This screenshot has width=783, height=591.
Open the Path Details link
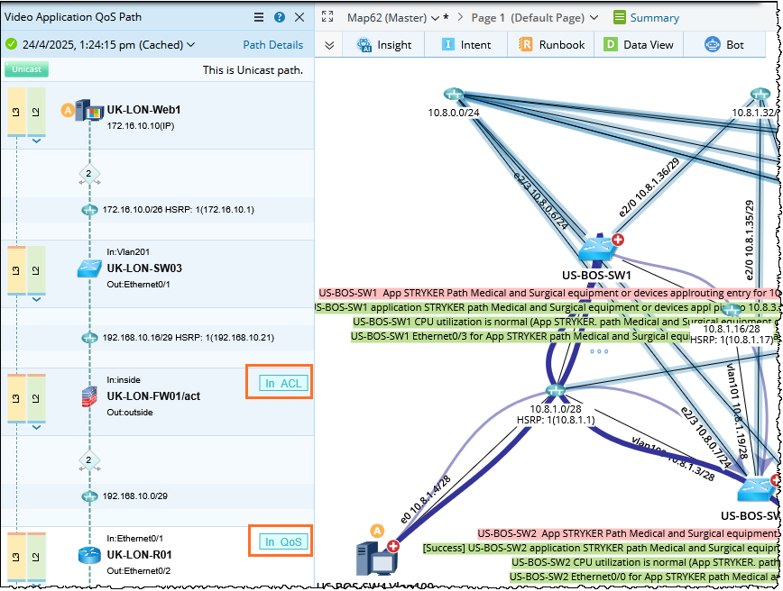click(x=272, y=45)
